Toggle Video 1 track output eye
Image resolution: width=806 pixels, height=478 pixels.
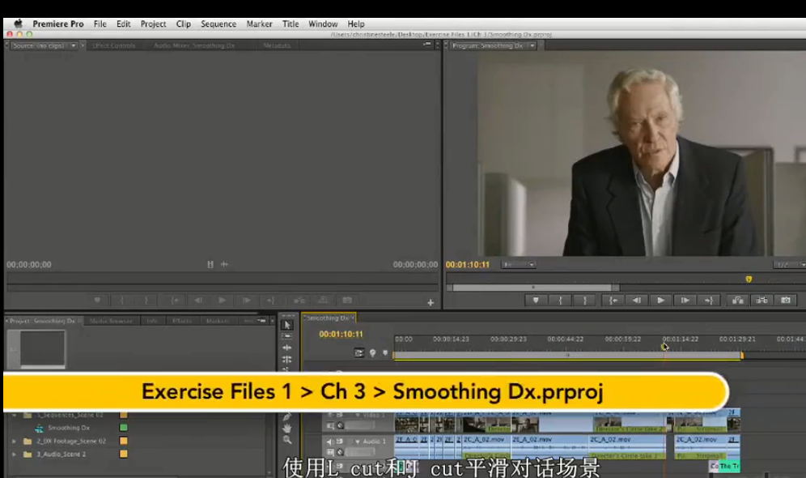(330, 415)
